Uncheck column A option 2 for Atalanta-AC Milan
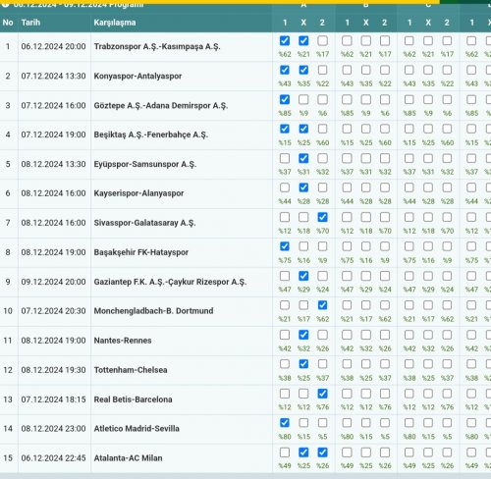This screenshot has height=479, width=491. tap(322, 452)
